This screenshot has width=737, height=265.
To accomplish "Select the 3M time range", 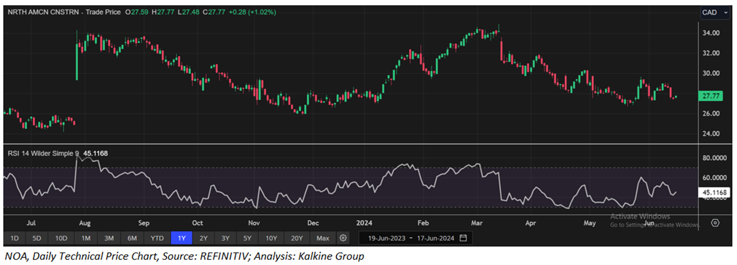I will coord(109,238).
